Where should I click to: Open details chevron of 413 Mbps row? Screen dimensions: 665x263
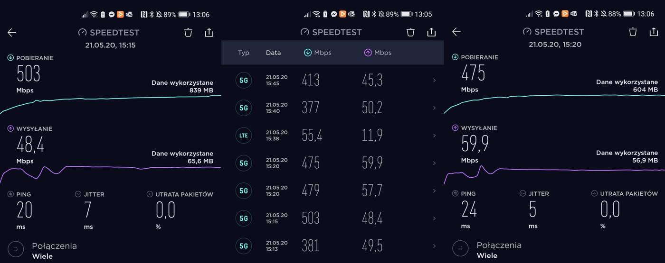[x=434, y=81]
